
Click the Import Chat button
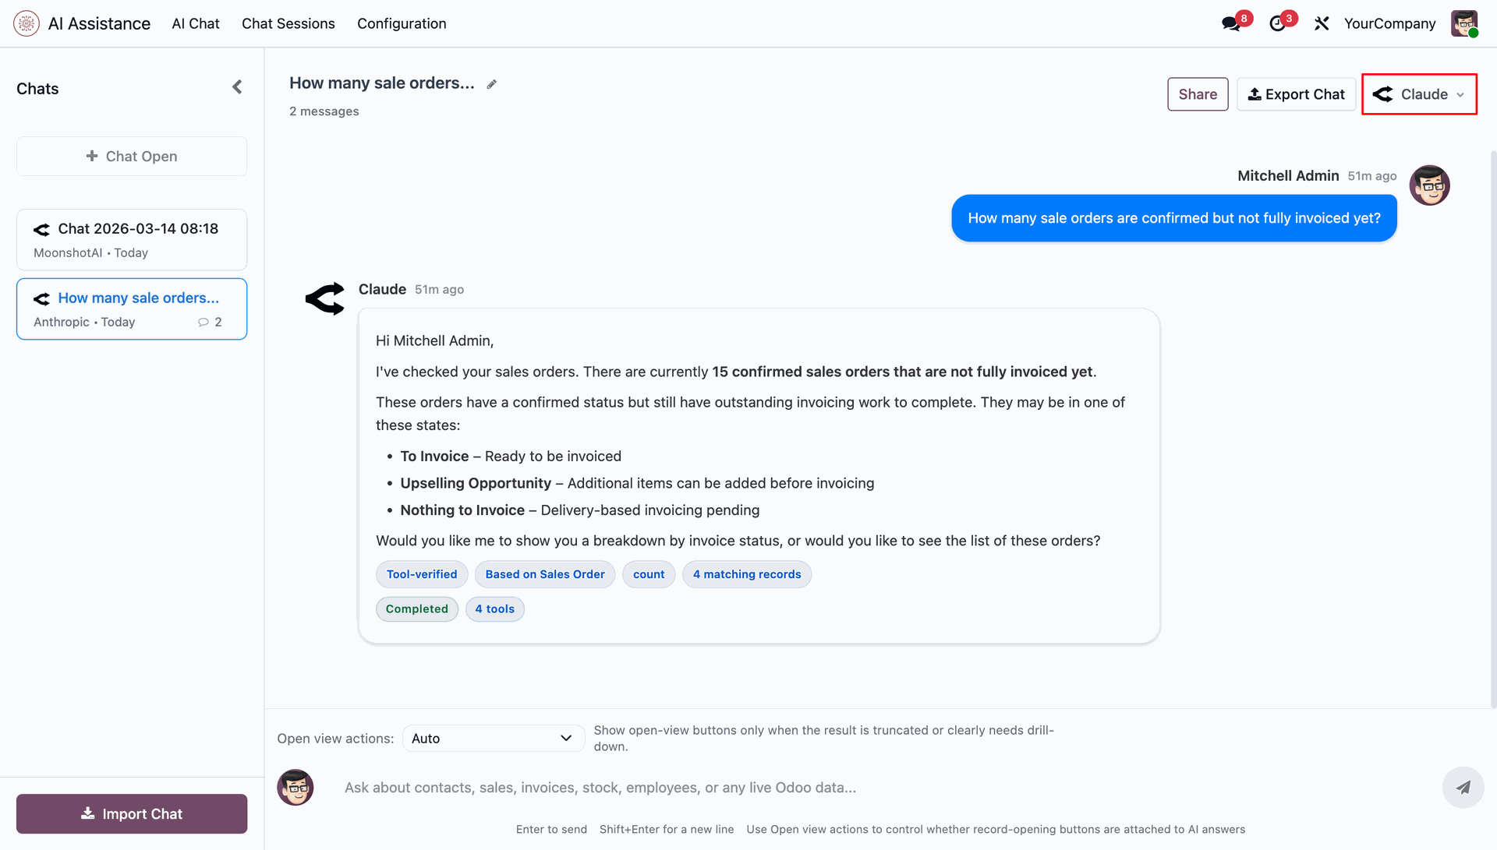[x=132, y=813]
